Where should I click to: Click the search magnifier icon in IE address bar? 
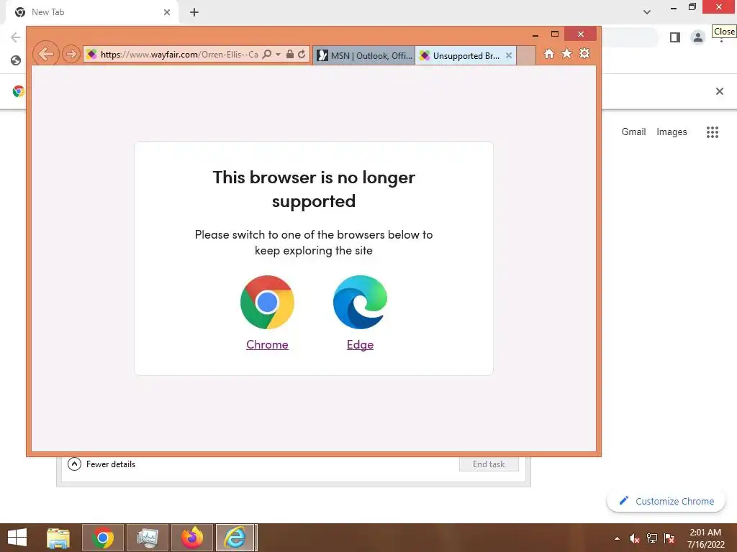click(266, 54)
